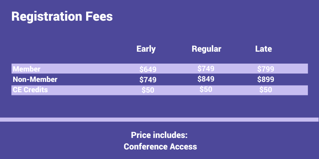The image size is (319, 159).
Task: Select the CE Credits Early $50 fee
Action: pyautogui.click(x=148, y=90)
